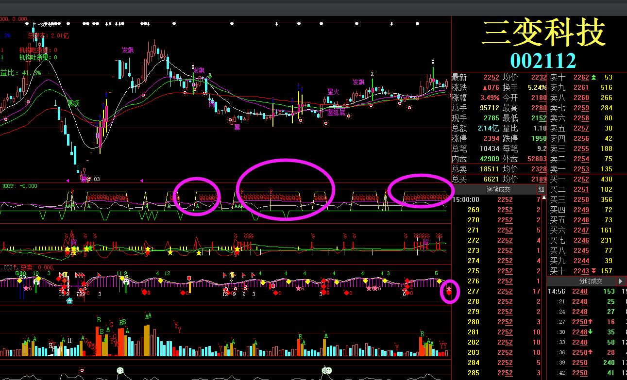Click the 圆顶 label near the first peak
This screenshot has width=627, height=380.
pos(73,103)
